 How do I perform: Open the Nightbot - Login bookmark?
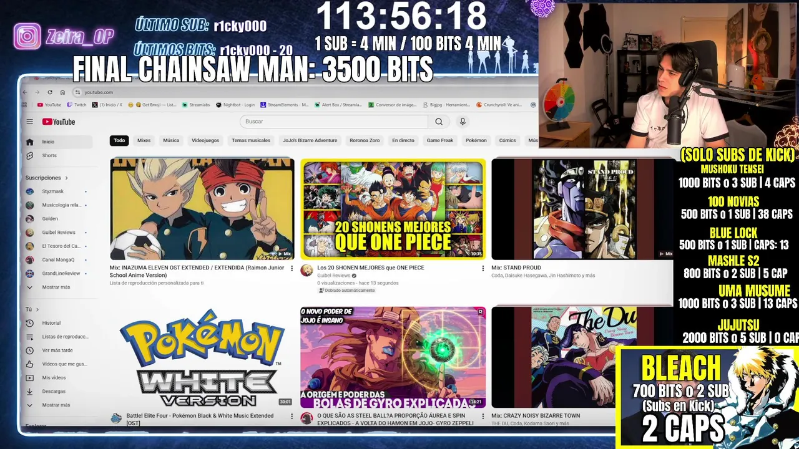[235, 105]
